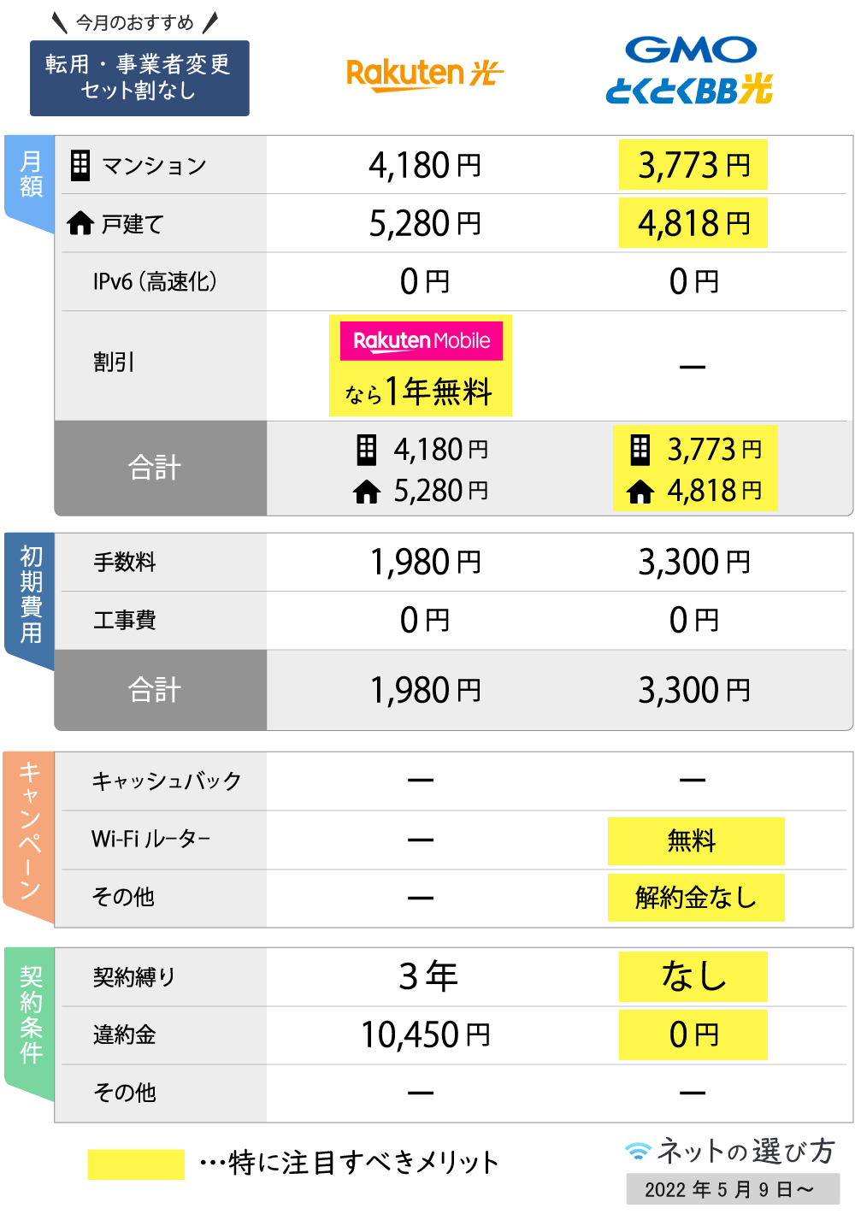Click the Rakuten 光 logo
The image size is (855, 1226).
coord(424,74)
